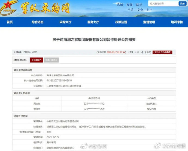This screenshot has width=188, height=151.
Task: Click the 全军 scope value
Action: point(49,132)
